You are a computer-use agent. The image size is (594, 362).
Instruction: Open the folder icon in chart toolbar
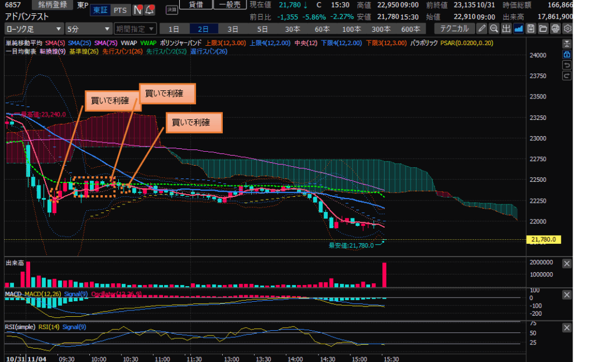coord(543,28)
